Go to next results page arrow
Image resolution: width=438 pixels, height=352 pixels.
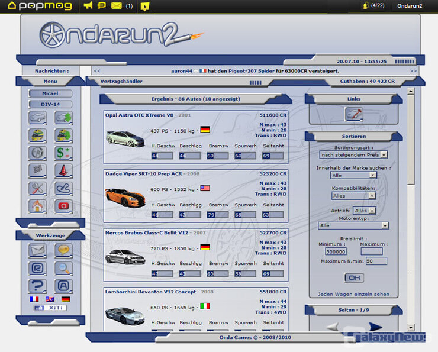tap(375, 327)
